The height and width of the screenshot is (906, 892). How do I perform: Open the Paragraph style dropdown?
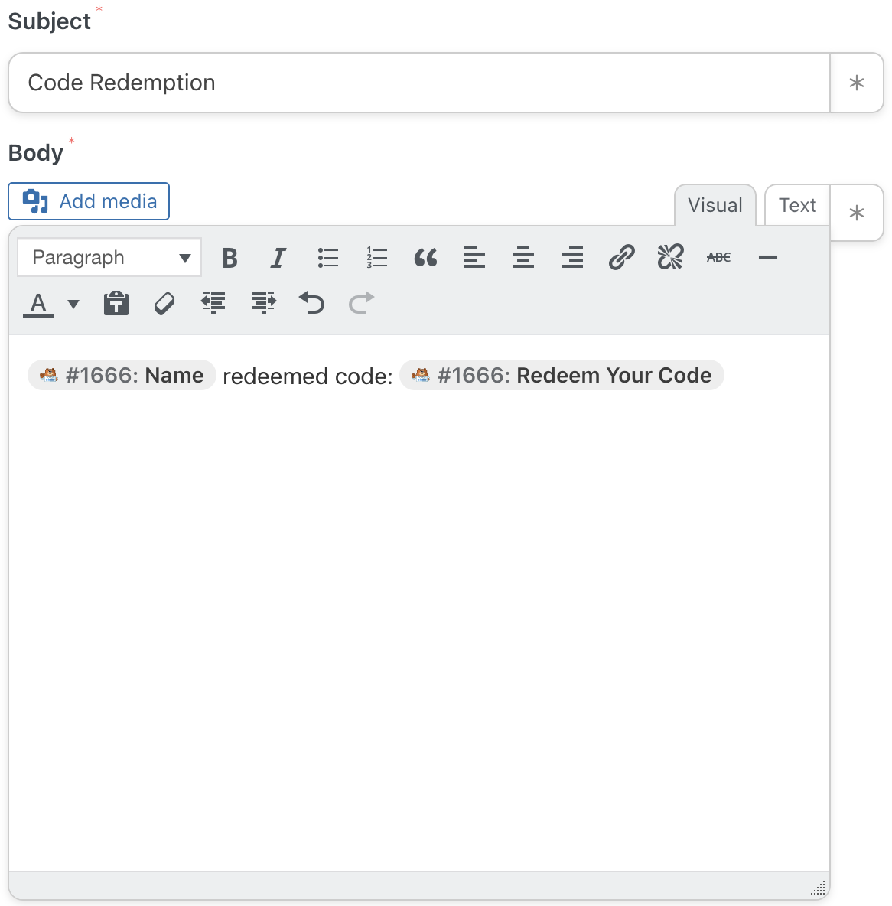coord(109,258)
